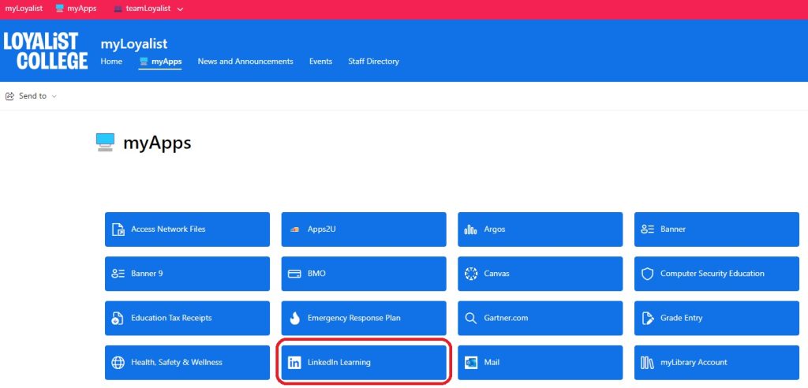This screenshot has height=388, width=808.
Task: Click the Loyalist College logo
Action: tap(45, 50)
